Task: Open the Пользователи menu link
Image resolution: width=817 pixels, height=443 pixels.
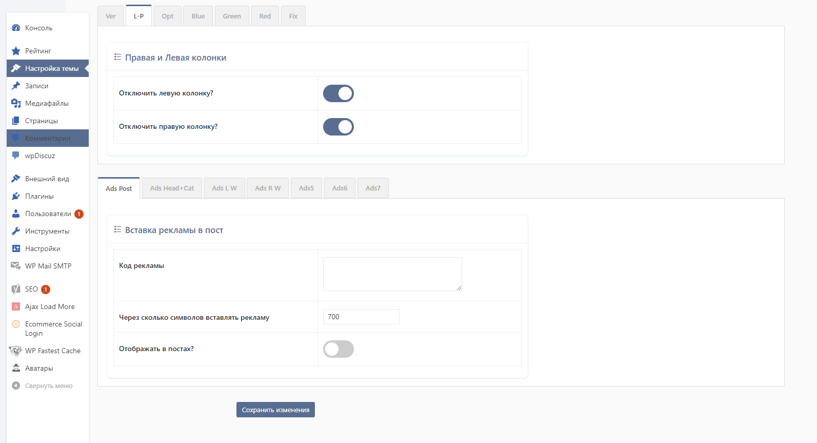Action: pos(48,214)
